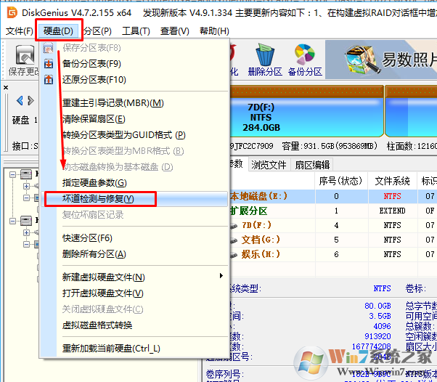437x382 pixels.
Task: Click the restore partition table icon in the menu
Action: click(x=49, y=80)
